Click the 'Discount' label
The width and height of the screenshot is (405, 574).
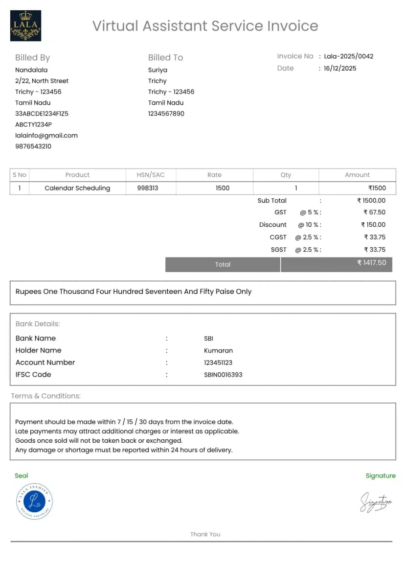(272, 225)
